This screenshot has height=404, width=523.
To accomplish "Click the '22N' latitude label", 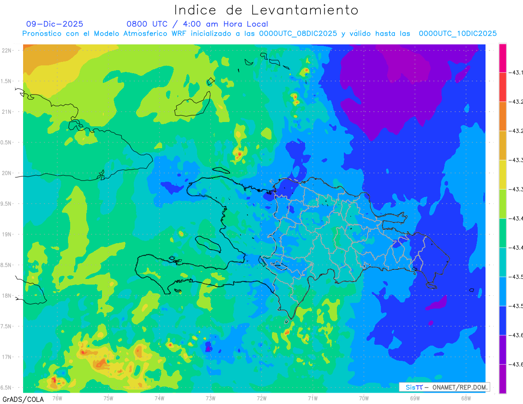I will [x=7, y=51].
